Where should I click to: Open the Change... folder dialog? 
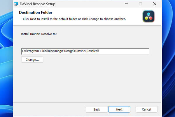(32, 60)
